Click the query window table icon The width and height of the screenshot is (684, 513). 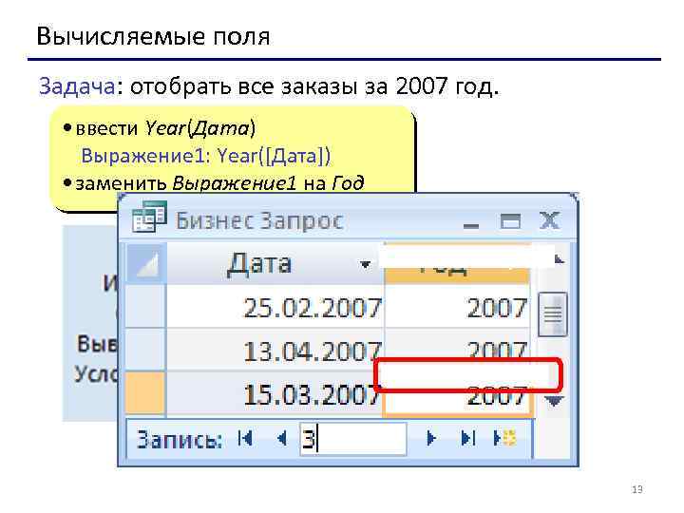149,217
